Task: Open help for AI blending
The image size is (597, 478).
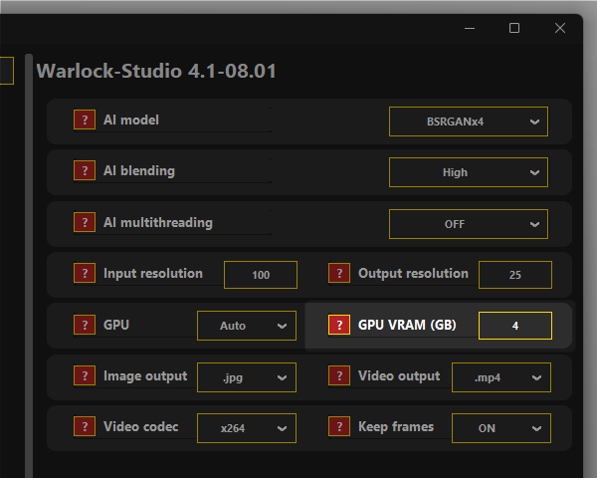Action: (85, 170)
